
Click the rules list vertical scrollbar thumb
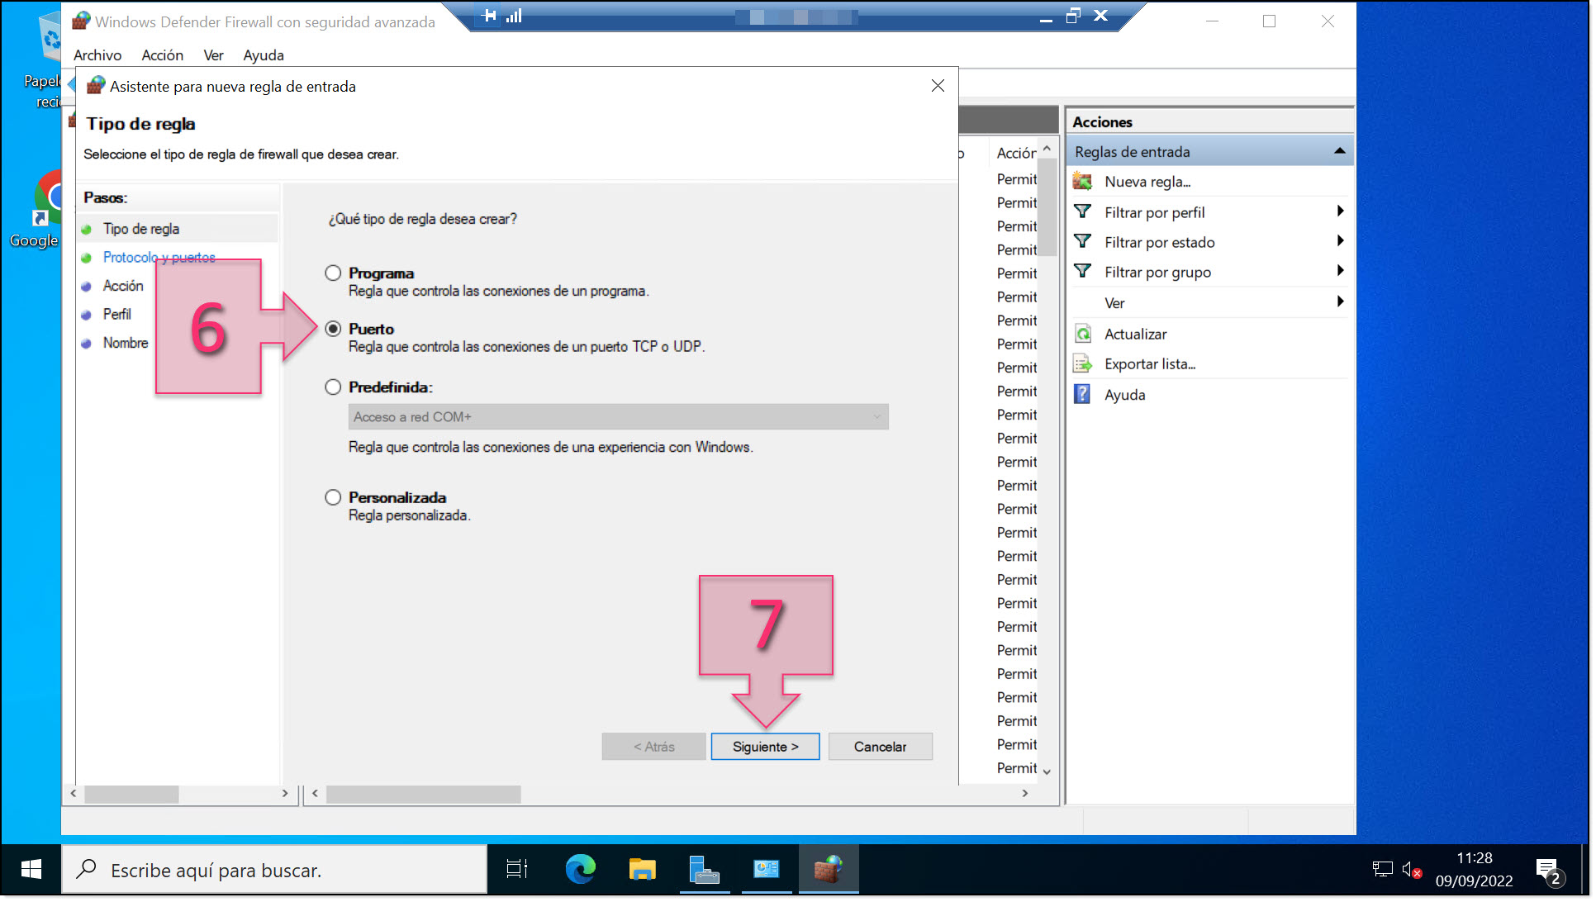tap(1047, 208)
